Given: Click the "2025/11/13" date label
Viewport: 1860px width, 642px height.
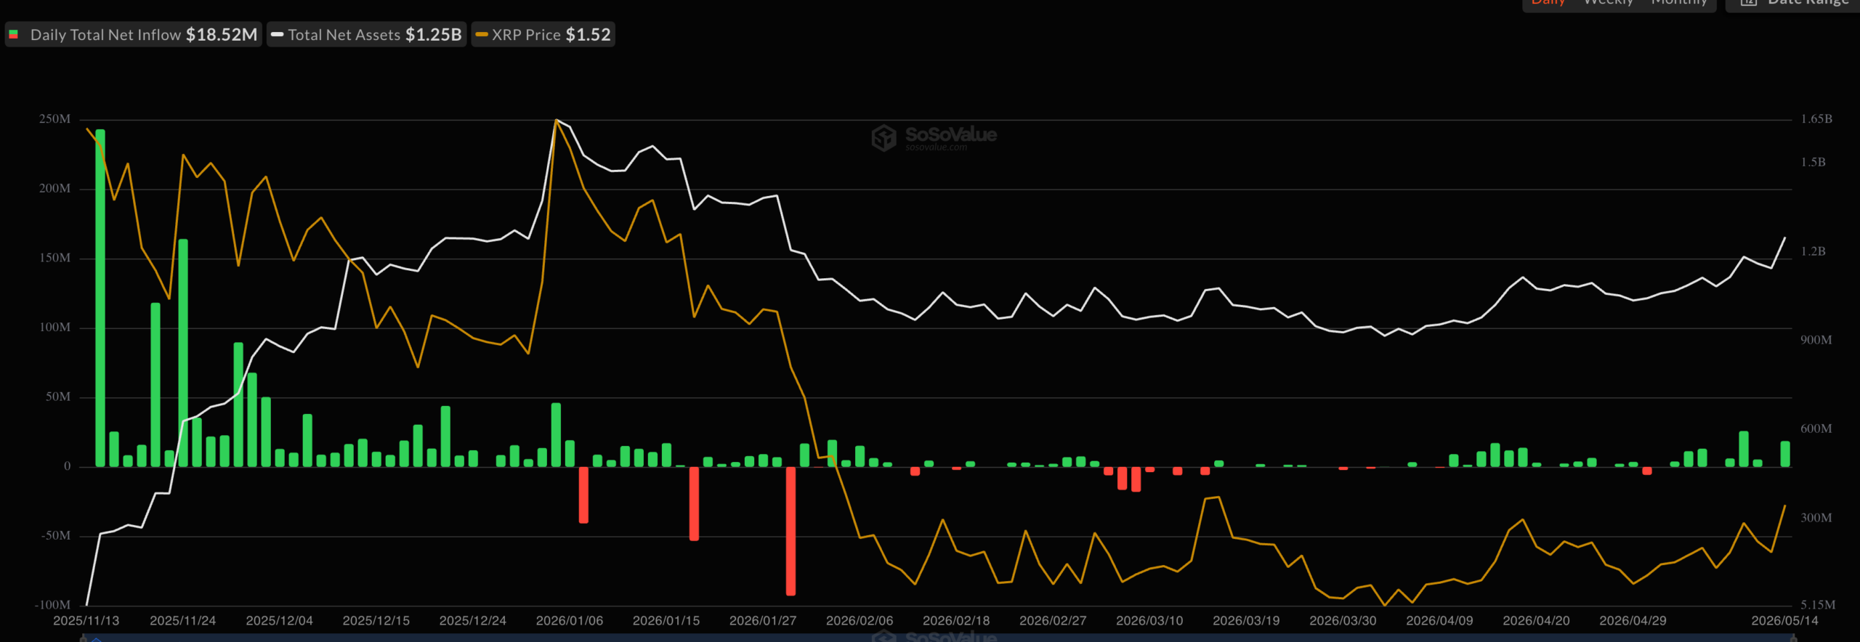Looking at the screenshot, I should 86,621.
